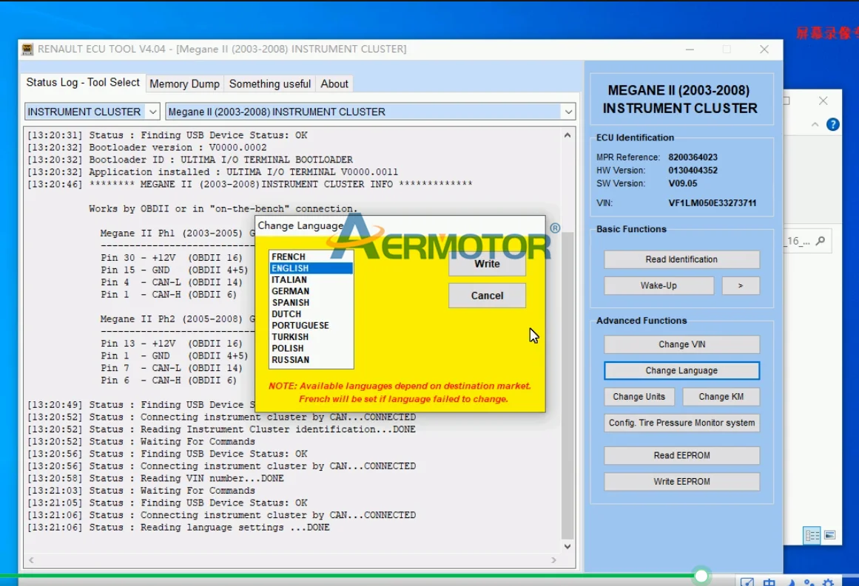
Task: Click the SW Version value V09.05
Action: tap(683, 183)
